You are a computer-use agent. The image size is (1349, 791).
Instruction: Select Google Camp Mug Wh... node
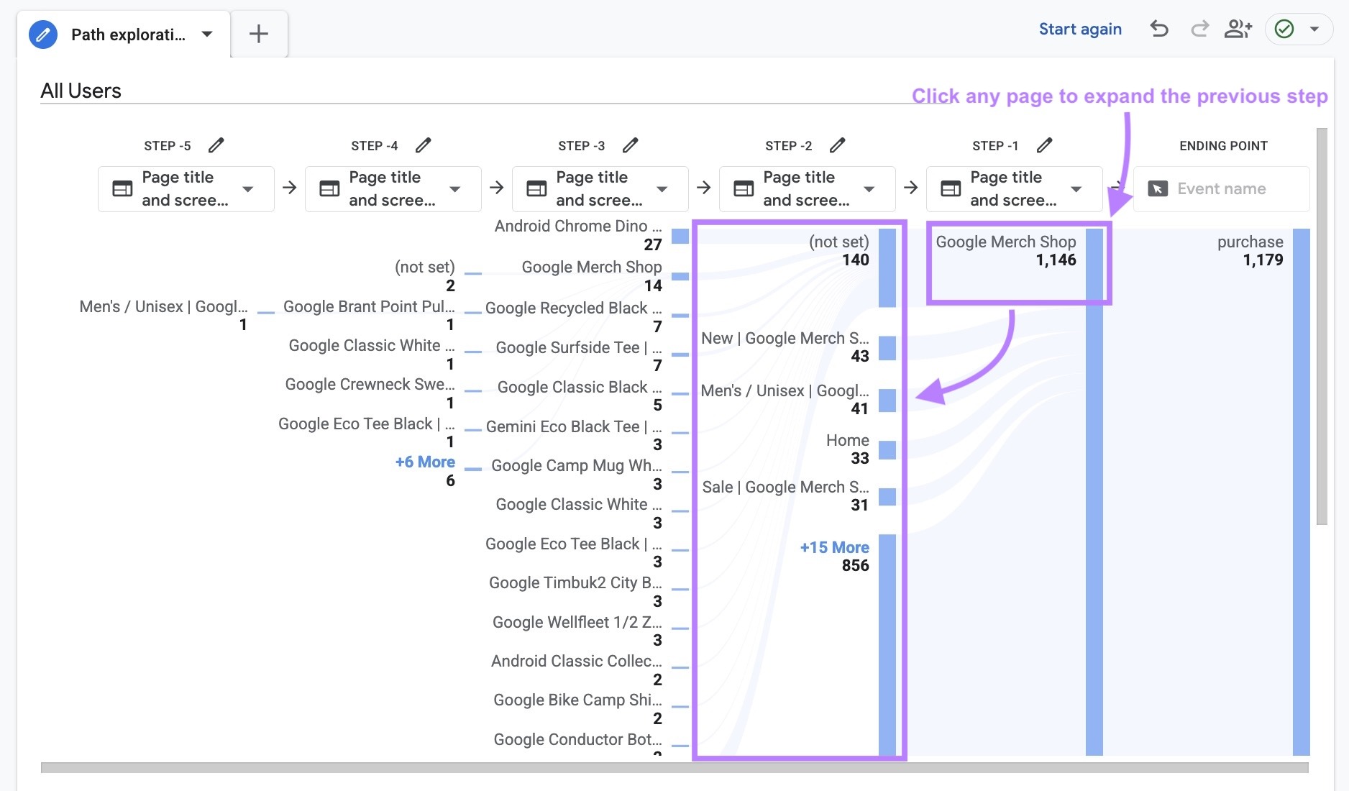click(x=577, y=475)
